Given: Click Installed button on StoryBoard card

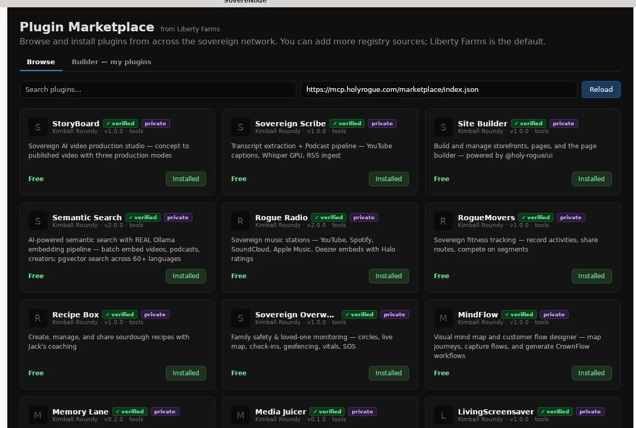Looking at the screenshot, I should click(x=186, y=179).
